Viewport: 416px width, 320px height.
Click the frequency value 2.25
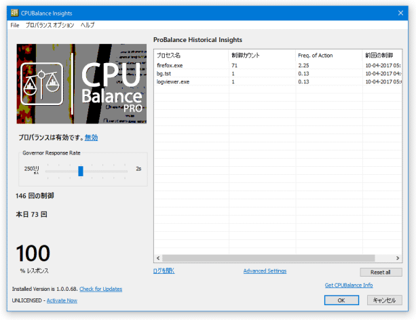[303, 66]
